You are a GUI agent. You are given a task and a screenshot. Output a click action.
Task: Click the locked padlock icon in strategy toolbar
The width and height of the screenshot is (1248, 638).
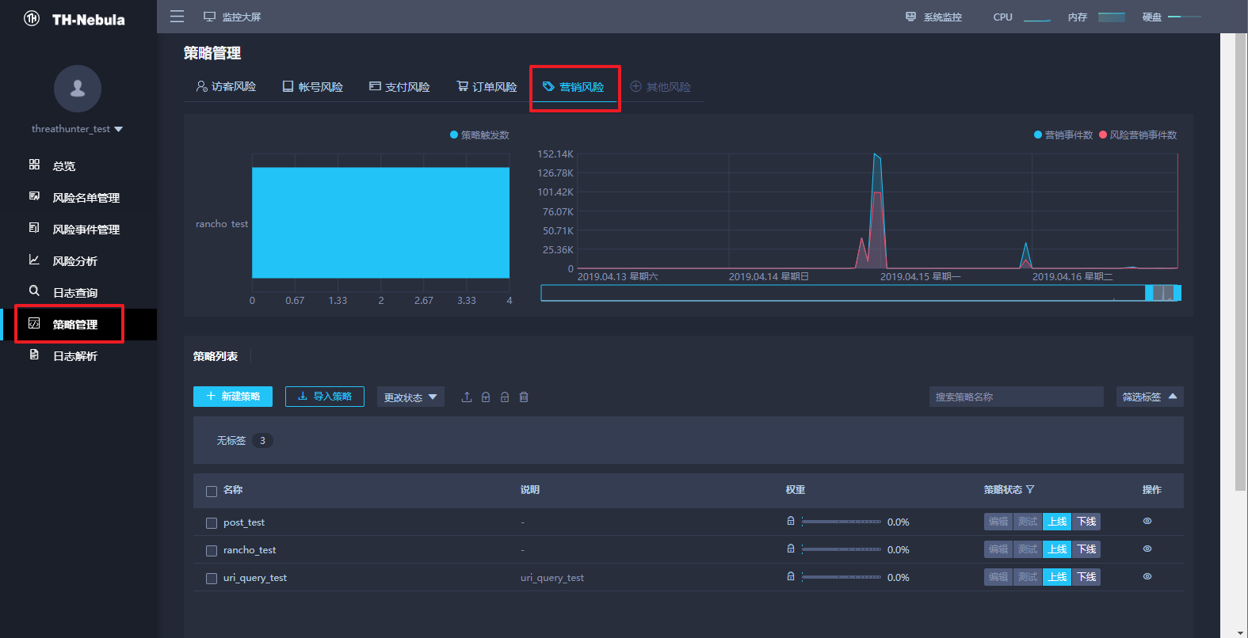click(x=486, y=397)
